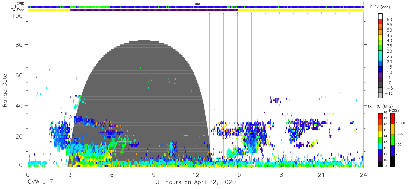Select the green NOISE segment between 100 and 1000
Viewport: 409px width, 189px height.
[392, 140]
